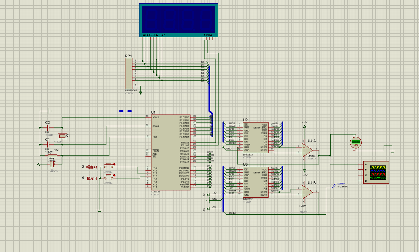This screenshot has width=419, height=252.
Task: Click the D7 bus wire label
Action: tap(202, 81)
